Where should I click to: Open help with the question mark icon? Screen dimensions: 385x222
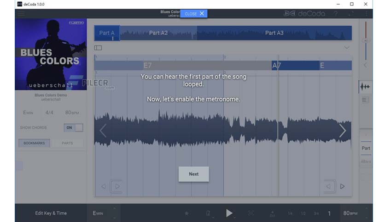coord(335,14)
